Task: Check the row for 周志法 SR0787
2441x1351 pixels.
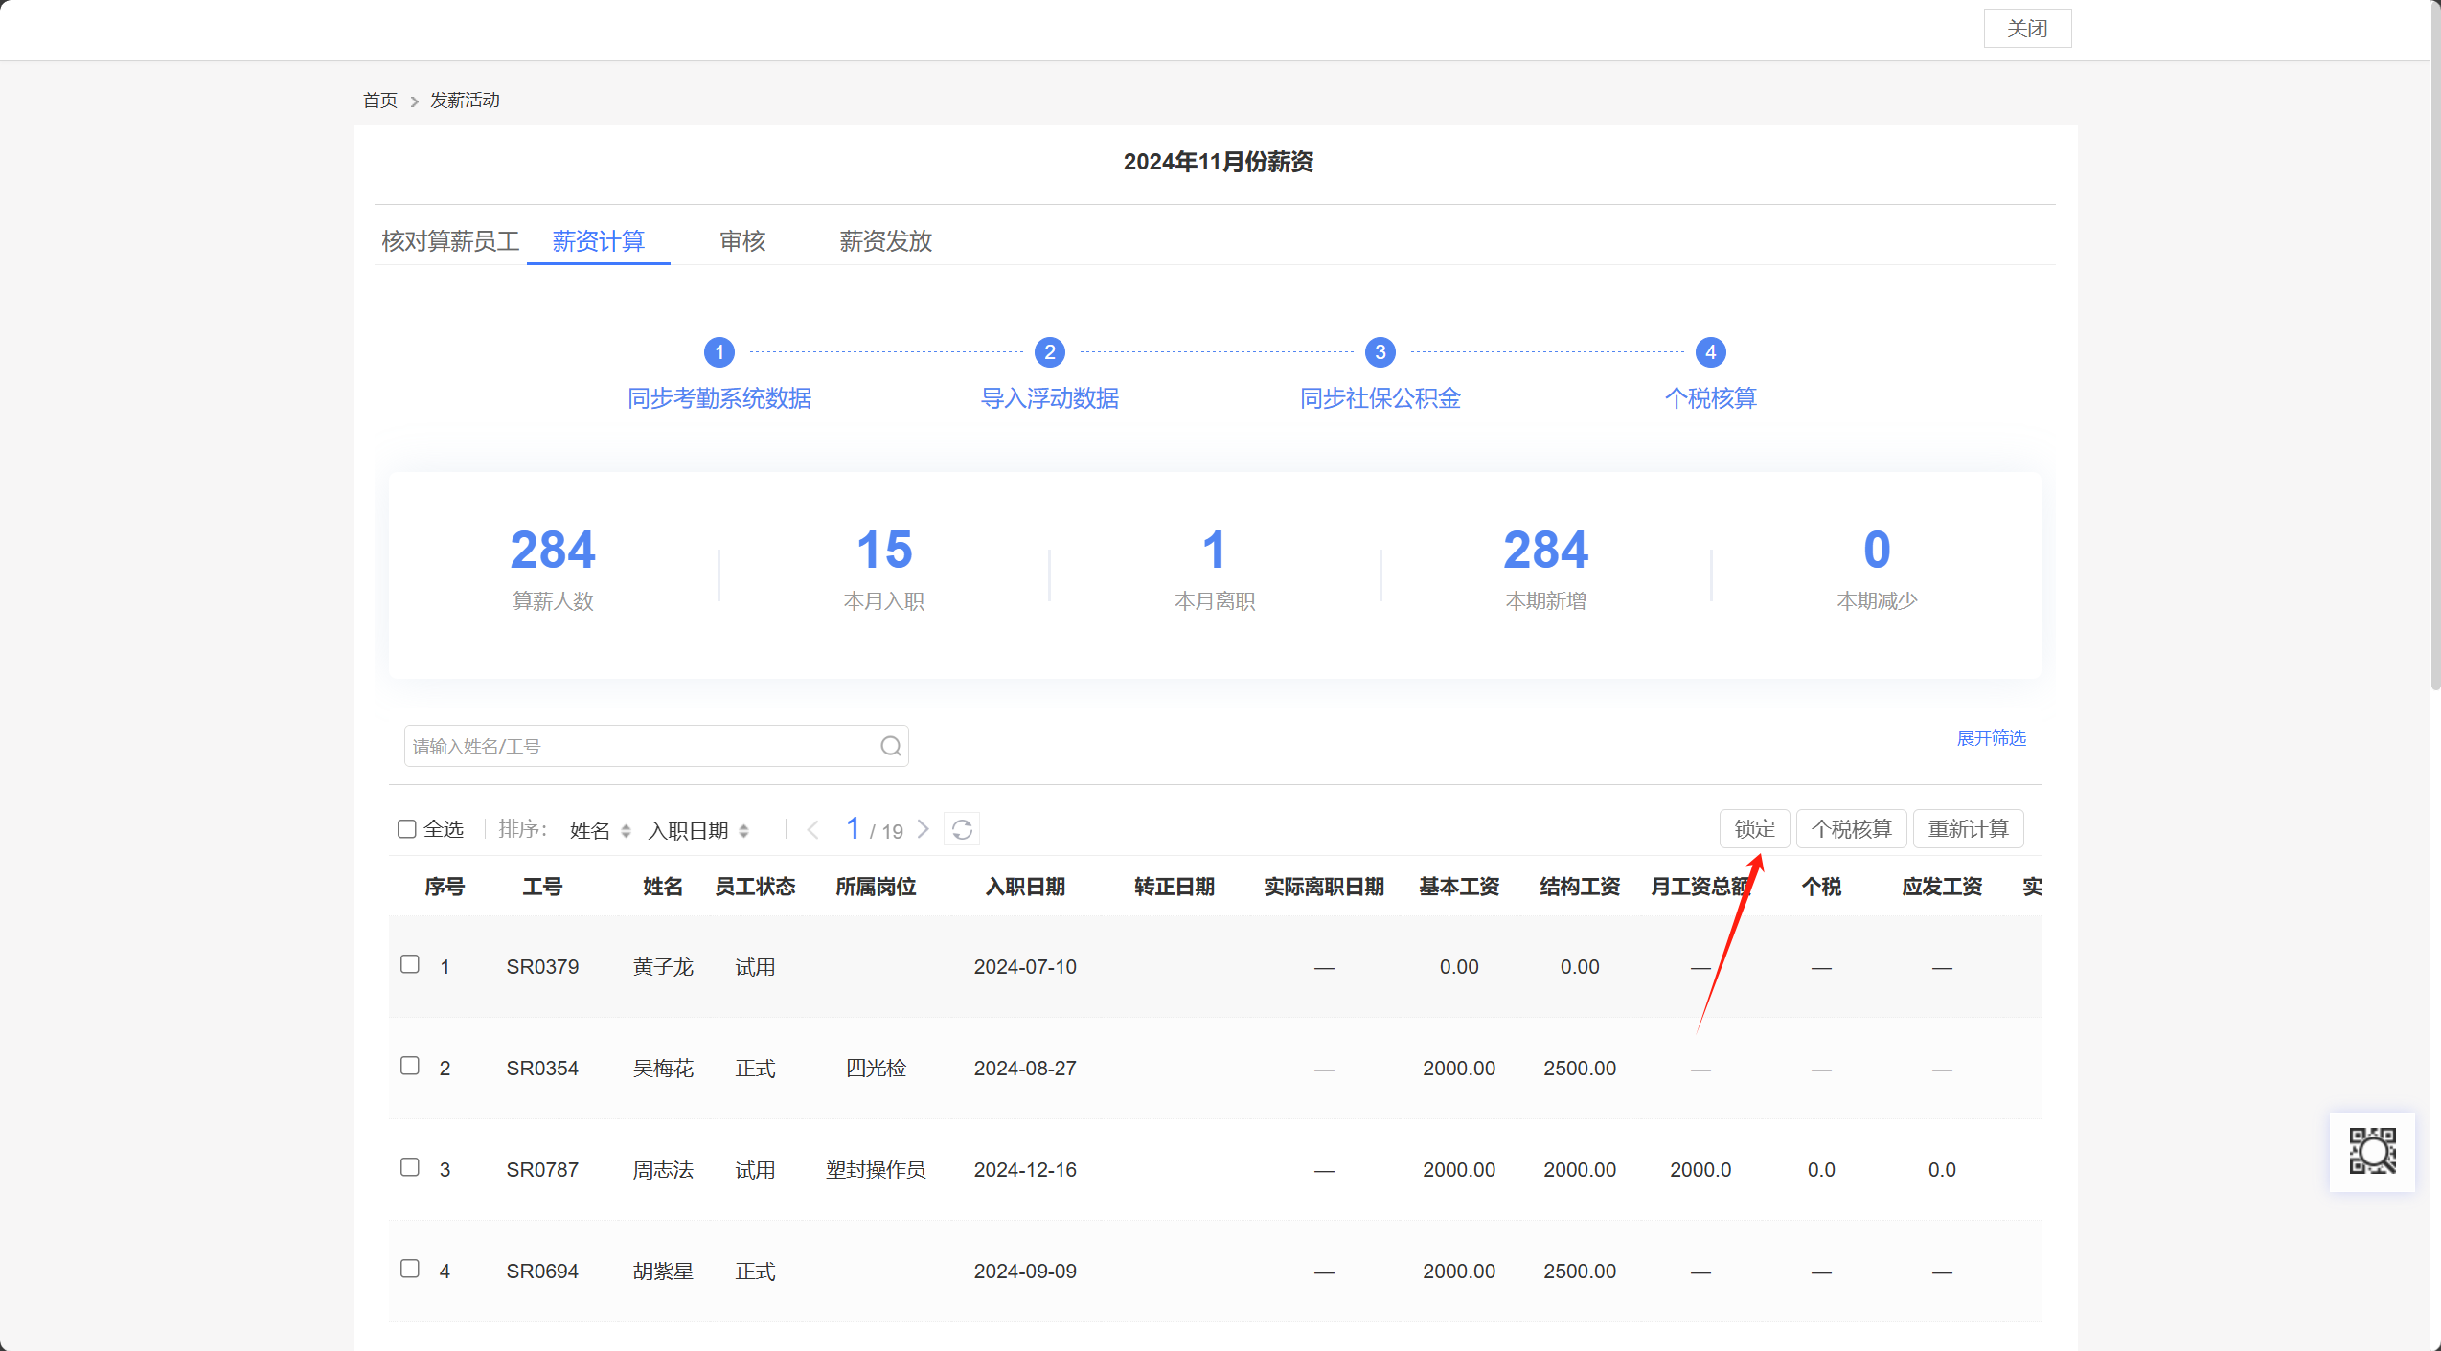Action: (410, 1167)
